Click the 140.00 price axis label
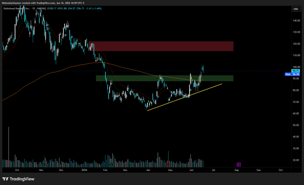304x185 pixels. coord(296,21)
